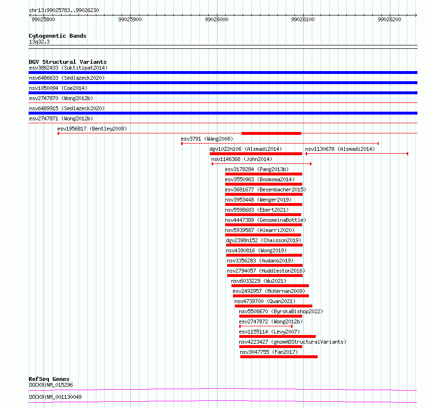
Task: Click esv1155114 (Levy2007) label
Action: [269, 332]
